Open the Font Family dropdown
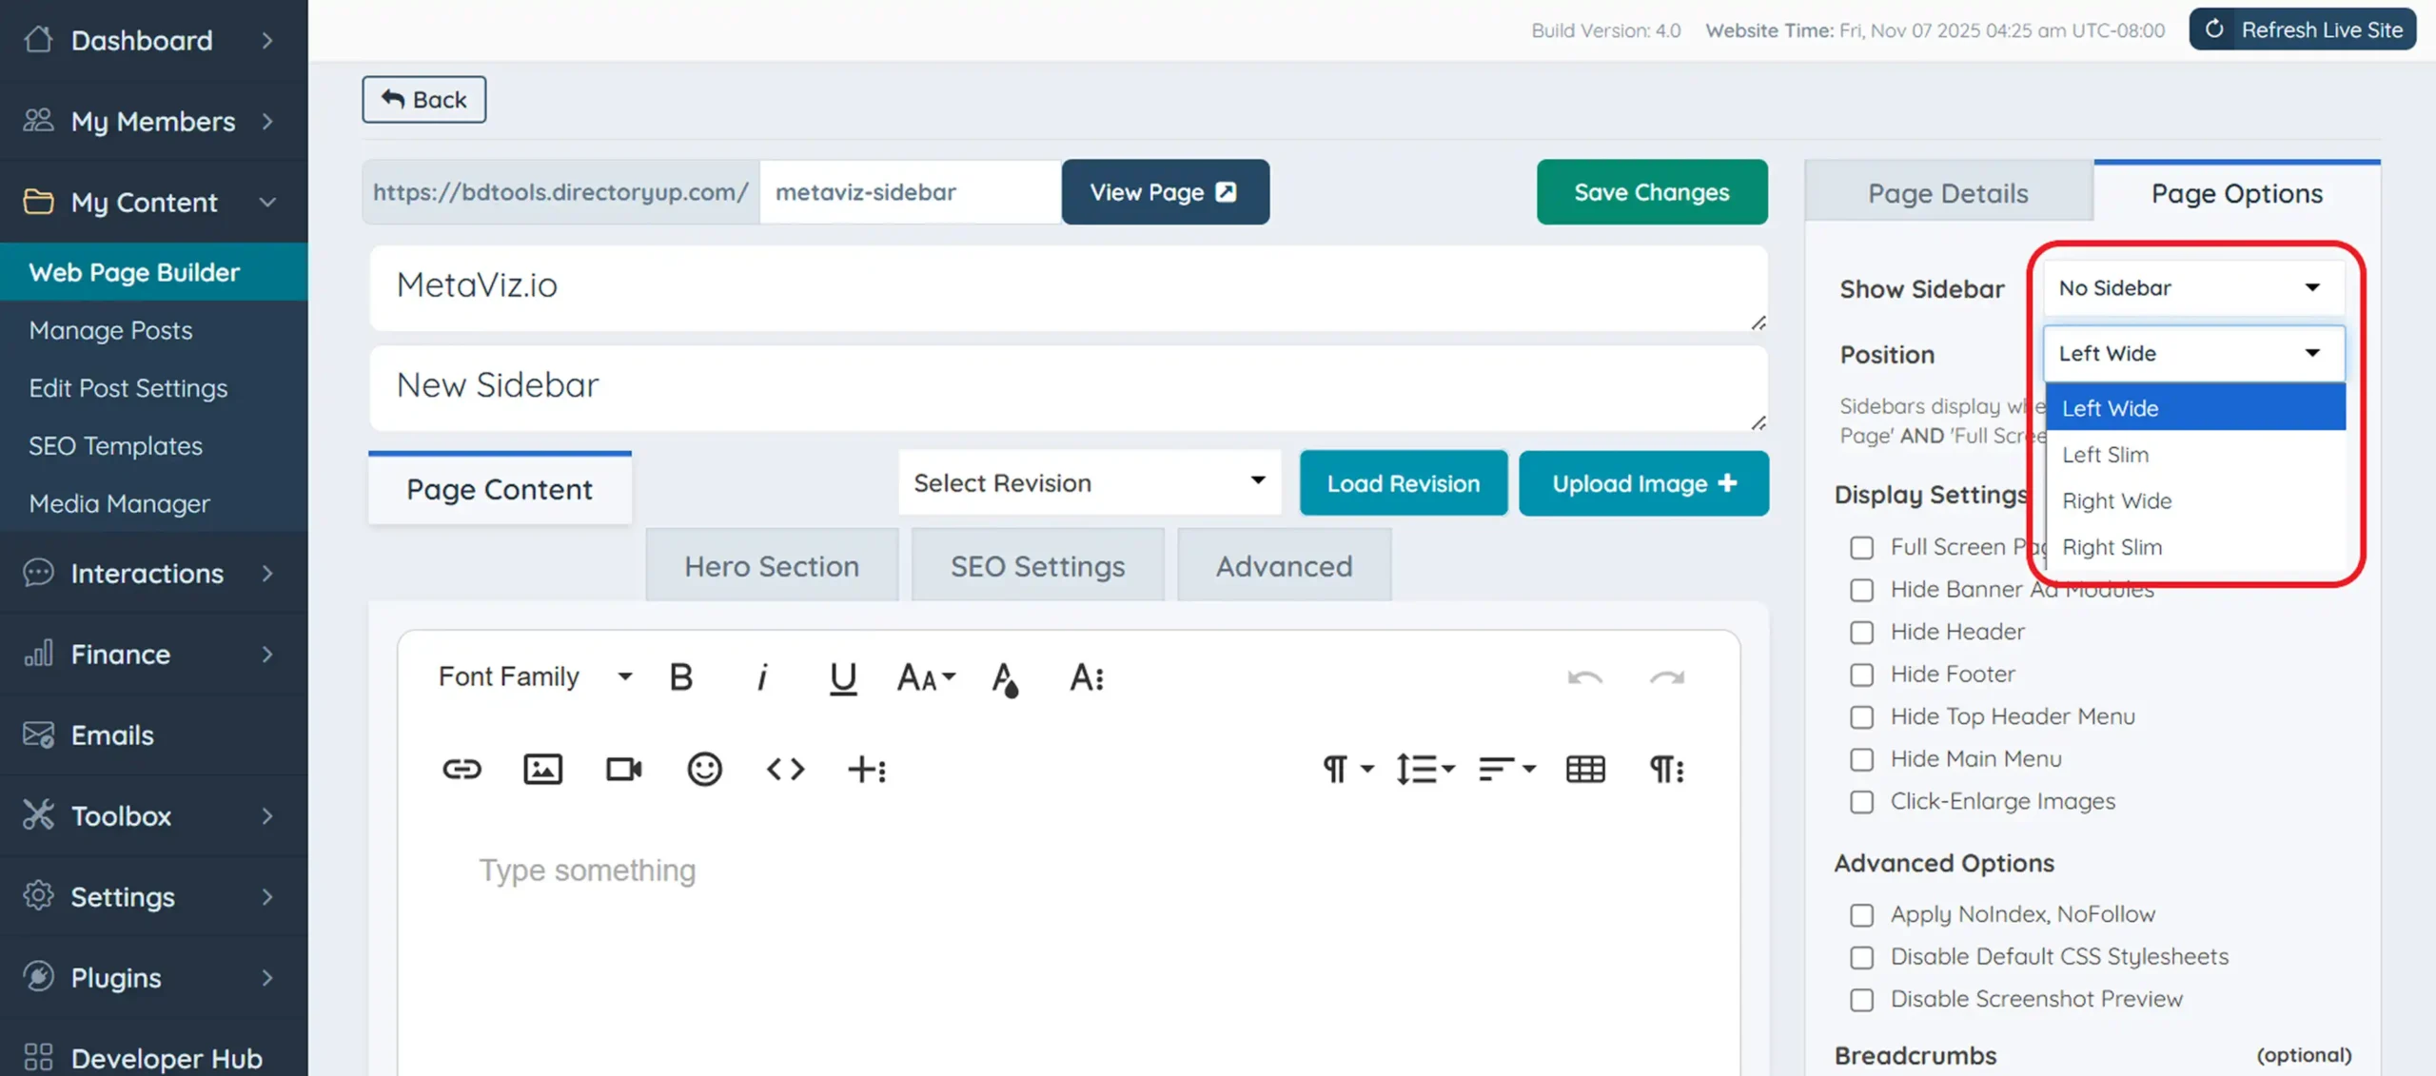 (531, 676)
